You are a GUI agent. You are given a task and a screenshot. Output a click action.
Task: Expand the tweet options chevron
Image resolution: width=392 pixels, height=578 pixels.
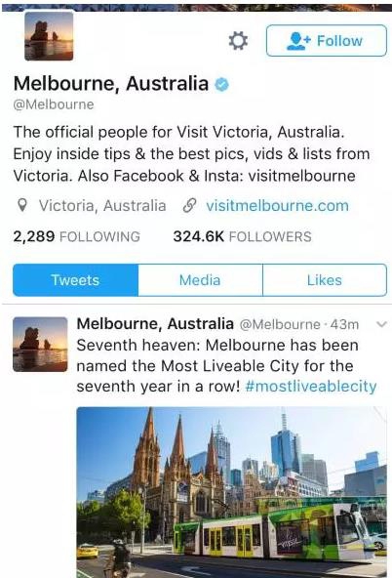[x=381, y=324]
